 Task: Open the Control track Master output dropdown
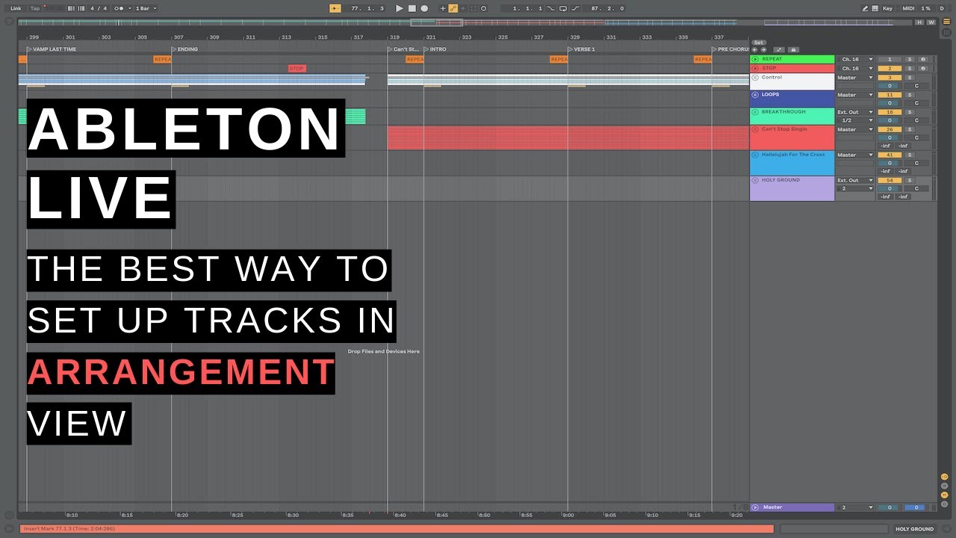(855, 78)
